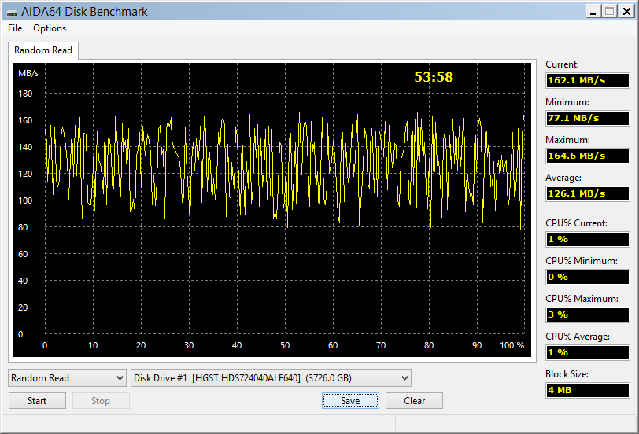Open the Options menu
The width and height of the screenshot is (639, 434).
tap(50, 28)
